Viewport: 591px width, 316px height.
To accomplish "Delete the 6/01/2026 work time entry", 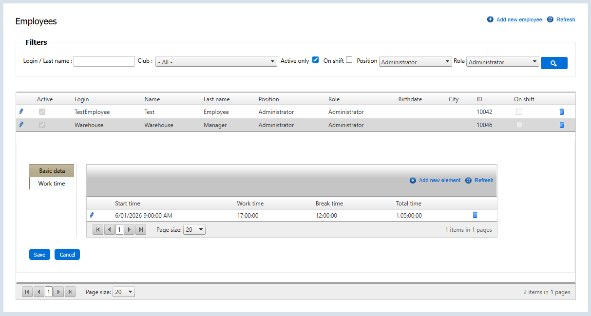I will pos(475,215).
